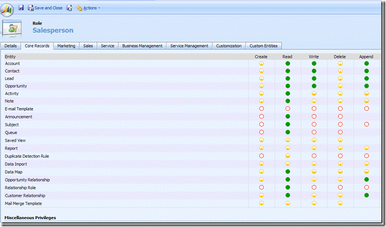Click Save and Close button
This screenshot has height=227, width=386.
[x=45, y=8]
